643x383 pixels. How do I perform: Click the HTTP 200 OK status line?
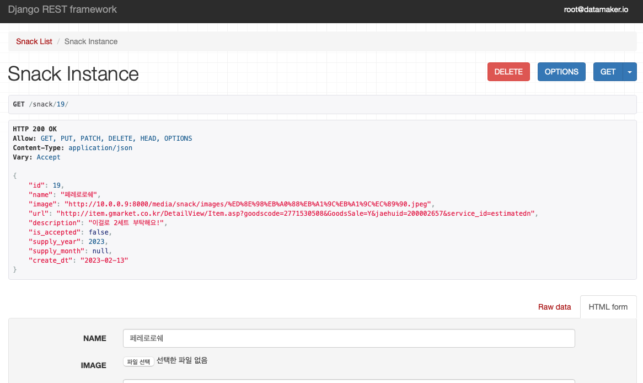35,129
